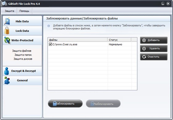
Task: Click the Нормально status cell
Action: (x=116, y=44)
